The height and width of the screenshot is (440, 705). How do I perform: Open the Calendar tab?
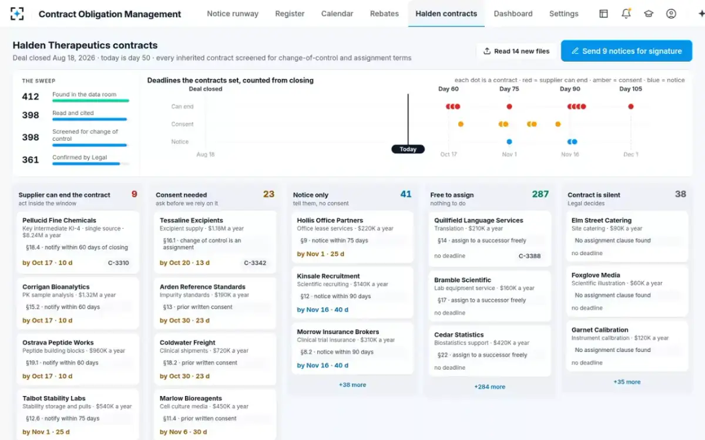337,13
